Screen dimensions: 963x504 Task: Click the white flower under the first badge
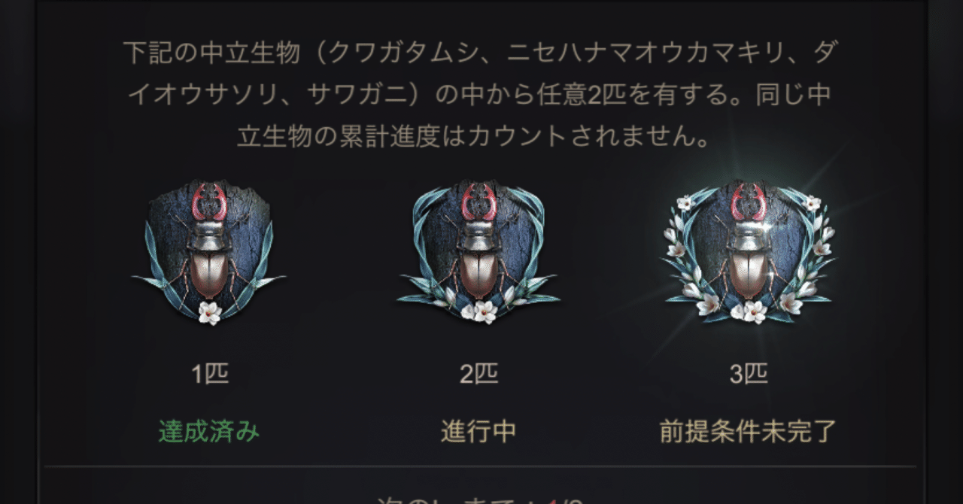[x=209, y=312]
